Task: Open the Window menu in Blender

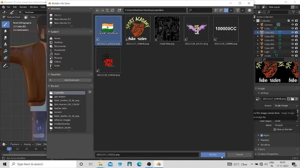Action: (x=34, y=7)
